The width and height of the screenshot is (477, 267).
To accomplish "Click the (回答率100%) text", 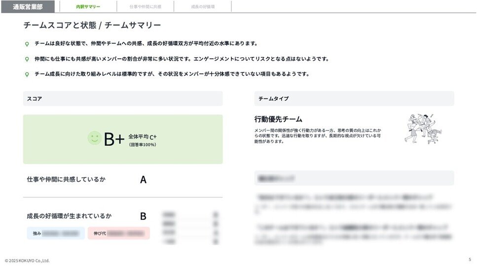I will pos(143,145).
